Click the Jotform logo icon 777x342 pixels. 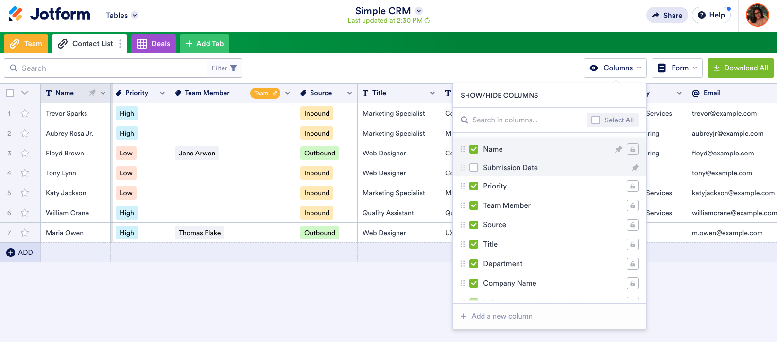tap(16, 14)
